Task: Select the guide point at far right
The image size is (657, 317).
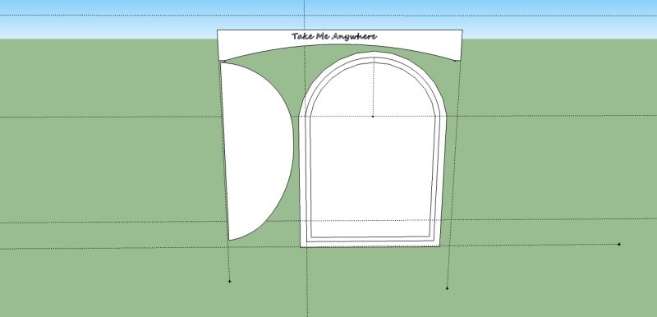Action: pos(619,244)
